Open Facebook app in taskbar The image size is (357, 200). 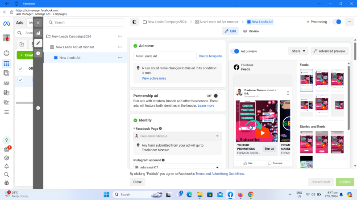click(x=230, y=195)
